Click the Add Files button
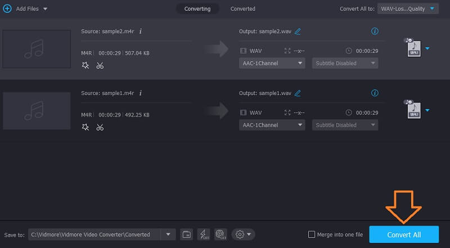This screenshot has height=248, width=450. coord(25,8)
